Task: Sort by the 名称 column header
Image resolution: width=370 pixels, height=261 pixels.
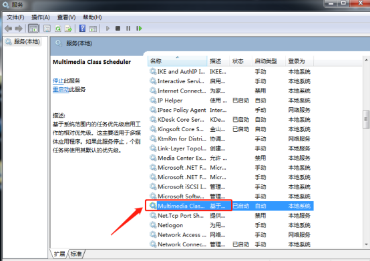Action: point(178,61)
